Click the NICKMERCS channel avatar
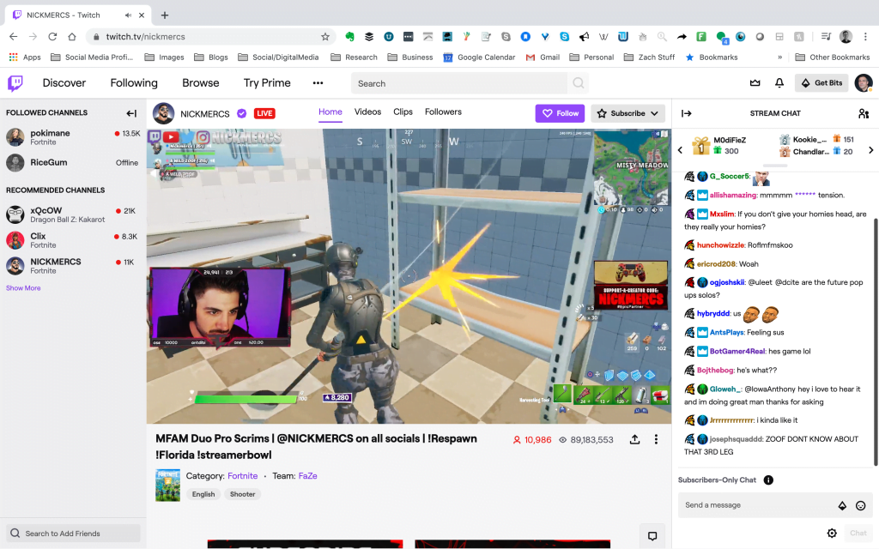Screen dimensions: 879x549 coord(163,113)
